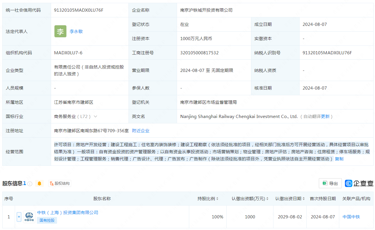Click the info icon beside 股东信息
Screen dimensions: 375x230
[30, 184]
